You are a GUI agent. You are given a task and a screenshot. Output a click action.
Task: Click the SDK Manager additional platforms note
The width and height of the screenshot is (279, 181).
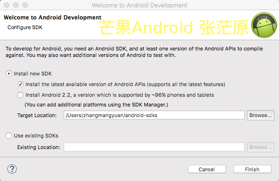coord(96,105)
